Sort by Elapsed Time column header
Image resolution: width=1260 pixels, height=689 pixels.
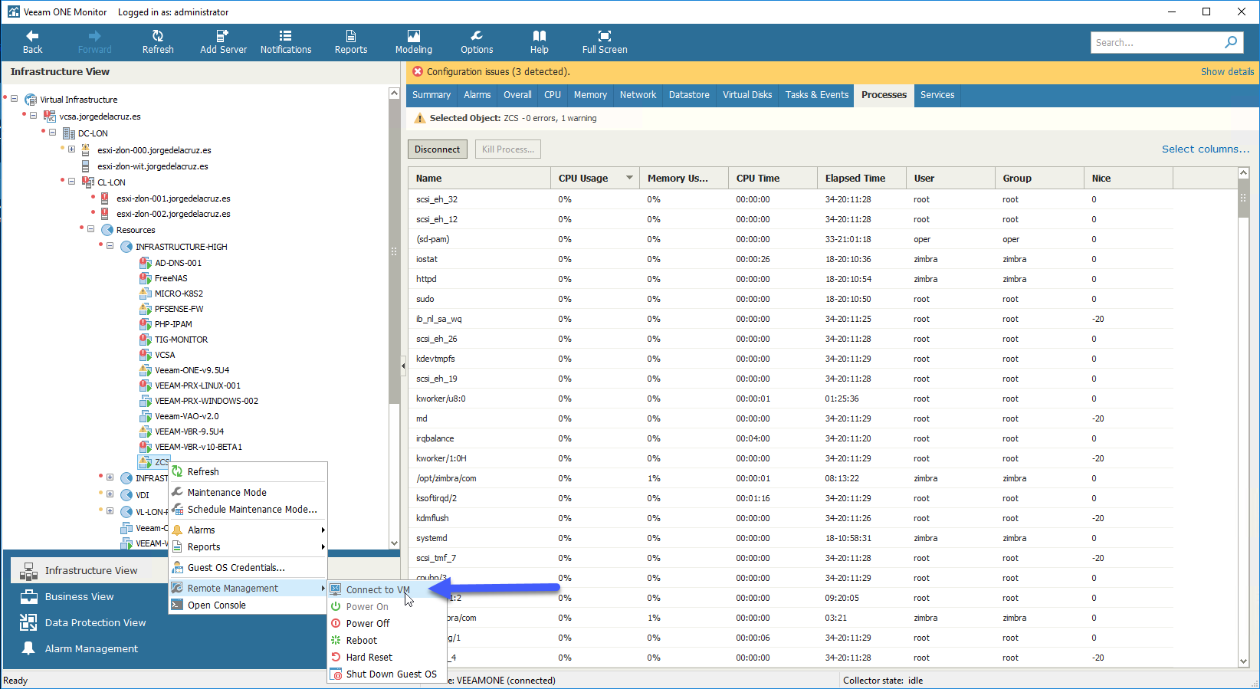pyautogui.click(x=861, y=178)
